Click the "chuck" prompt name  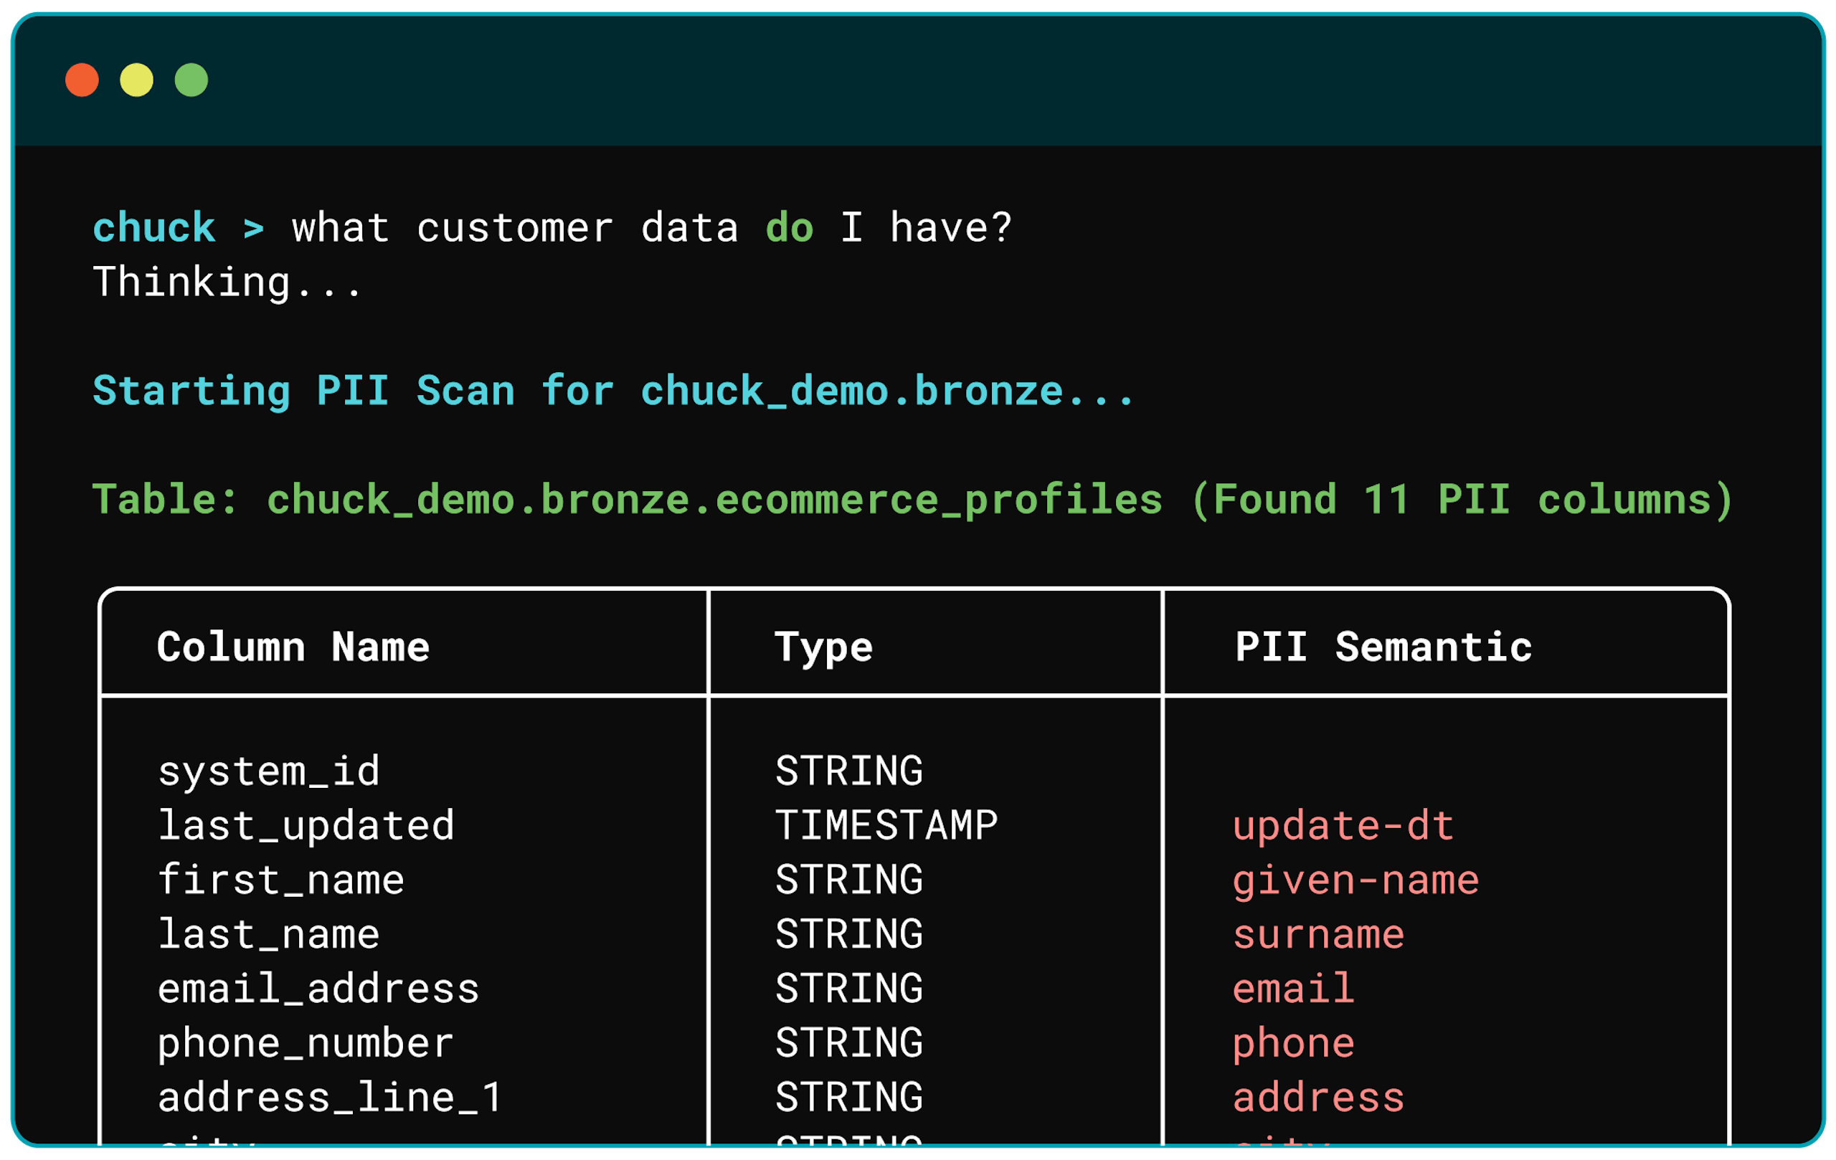[x=154, y=228]
